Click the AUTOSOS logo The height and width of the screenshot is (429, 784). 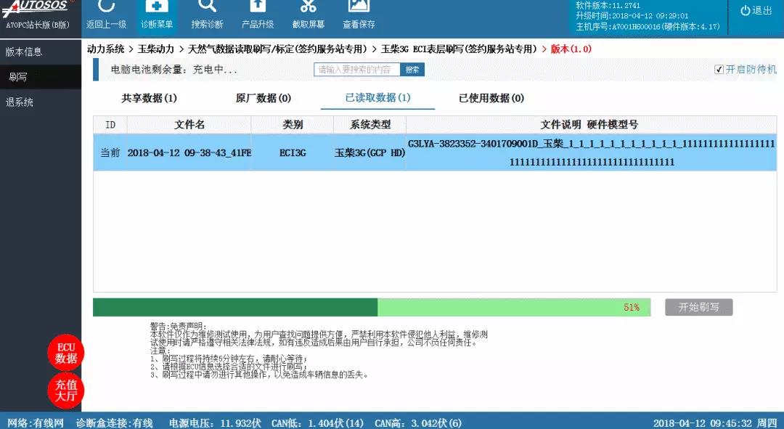click(x=38, y=7)
